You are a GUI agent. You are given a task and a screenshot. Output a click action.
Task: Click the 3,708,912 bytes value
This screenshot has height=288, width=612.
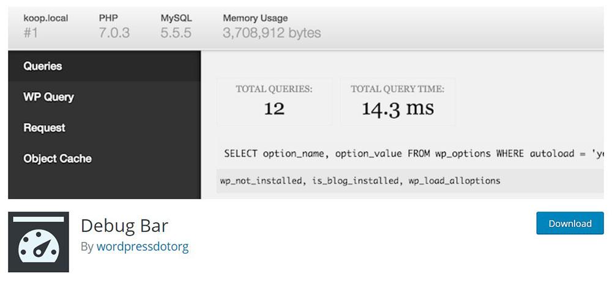click(272, 33)
